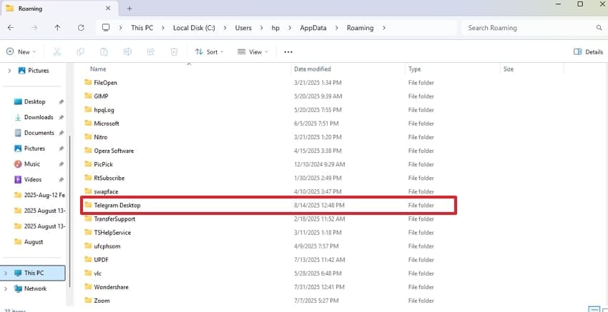Click the Copy icon in toolbar
Screen dimensions: 608x312
click(x=81, y=52)
